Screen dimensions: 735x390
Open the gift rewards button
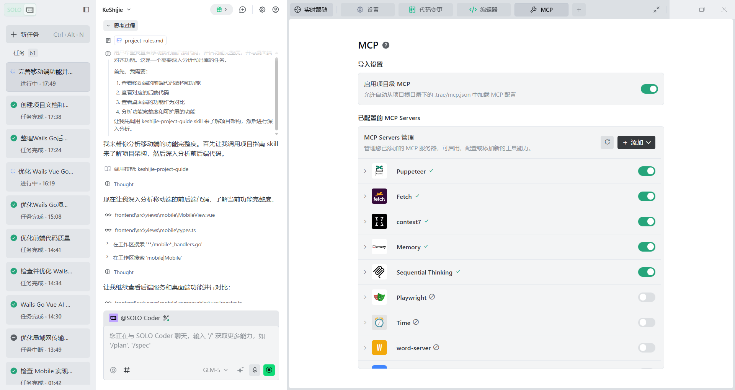point(222,10)
